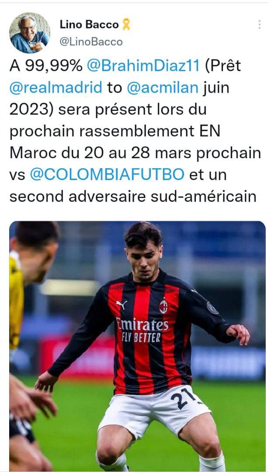
Task: Open the @LinoBacco handle link
Action: click(x=91, y=42)
